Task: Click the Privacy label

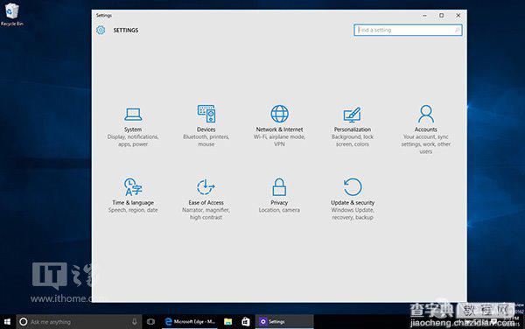Action: pos(279,203)
